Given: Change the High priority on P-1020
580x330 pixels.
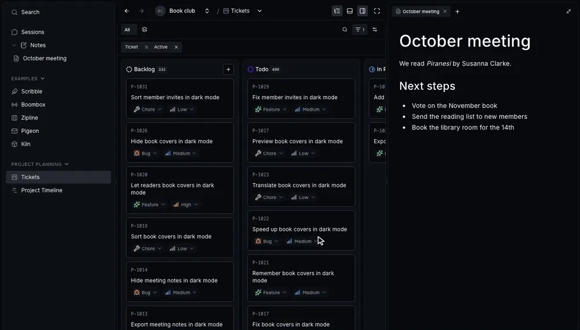Looking at the screenshot, I should pos(186,205).
